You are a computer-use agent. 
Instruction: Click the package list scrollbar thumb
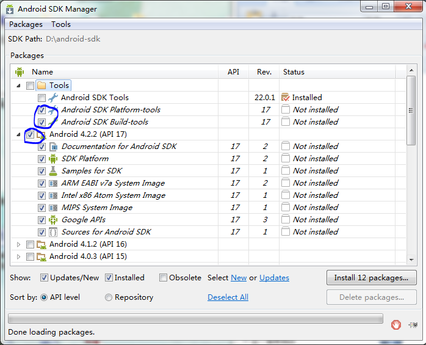click(x=411, y=111)
